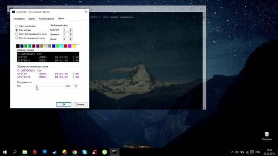Pick the dark green color swatch

tap(26, 46)
